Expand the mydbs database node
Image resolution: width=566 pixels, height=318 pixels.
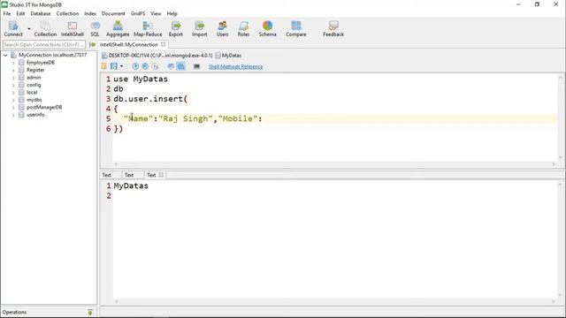(13, 100)
